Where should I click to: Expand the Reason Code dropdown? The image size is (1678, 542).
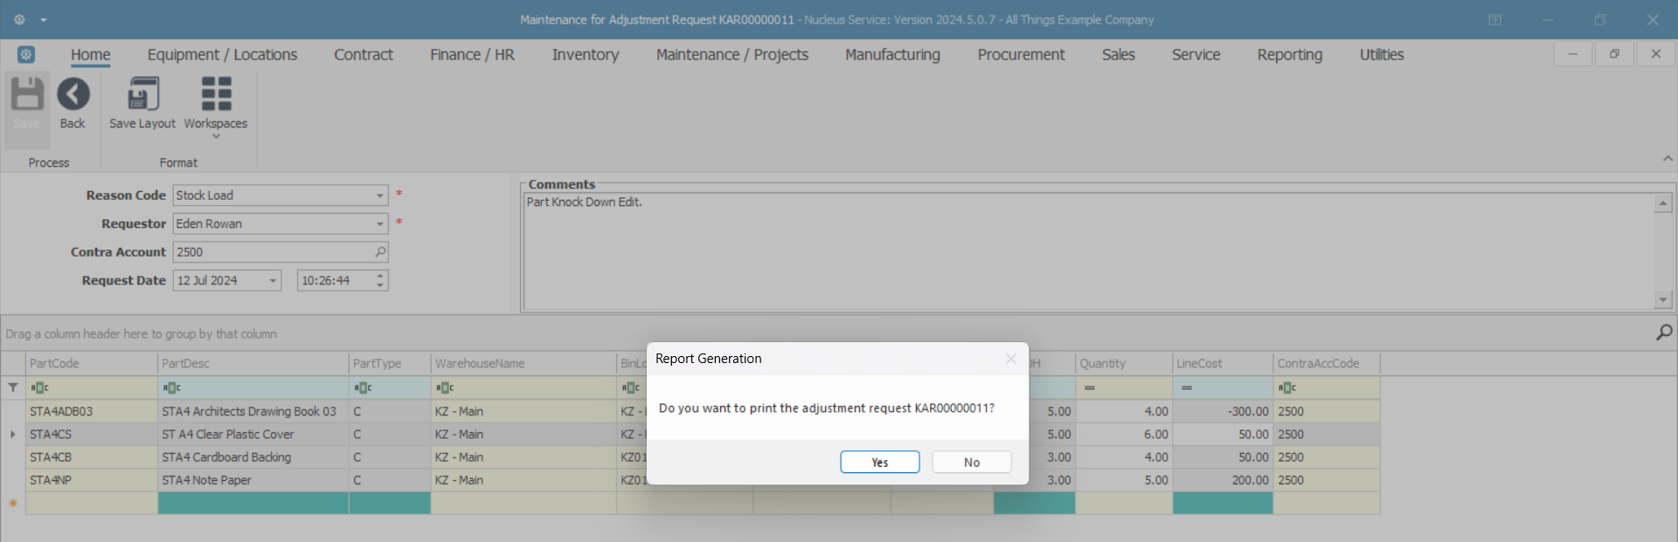pos(380,196)
